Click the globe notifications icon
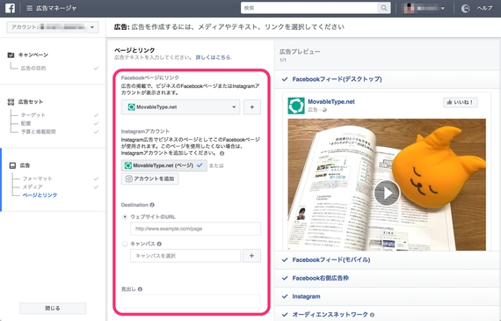Viewport: 501px width, 321px height. pyautogui.click(x=465, y=8)
